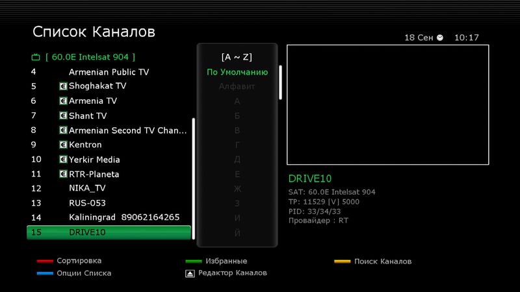Click the encrypted icon next to Shoghakat TV
This screenshot has height=292, width=520.
click(63, 86)
